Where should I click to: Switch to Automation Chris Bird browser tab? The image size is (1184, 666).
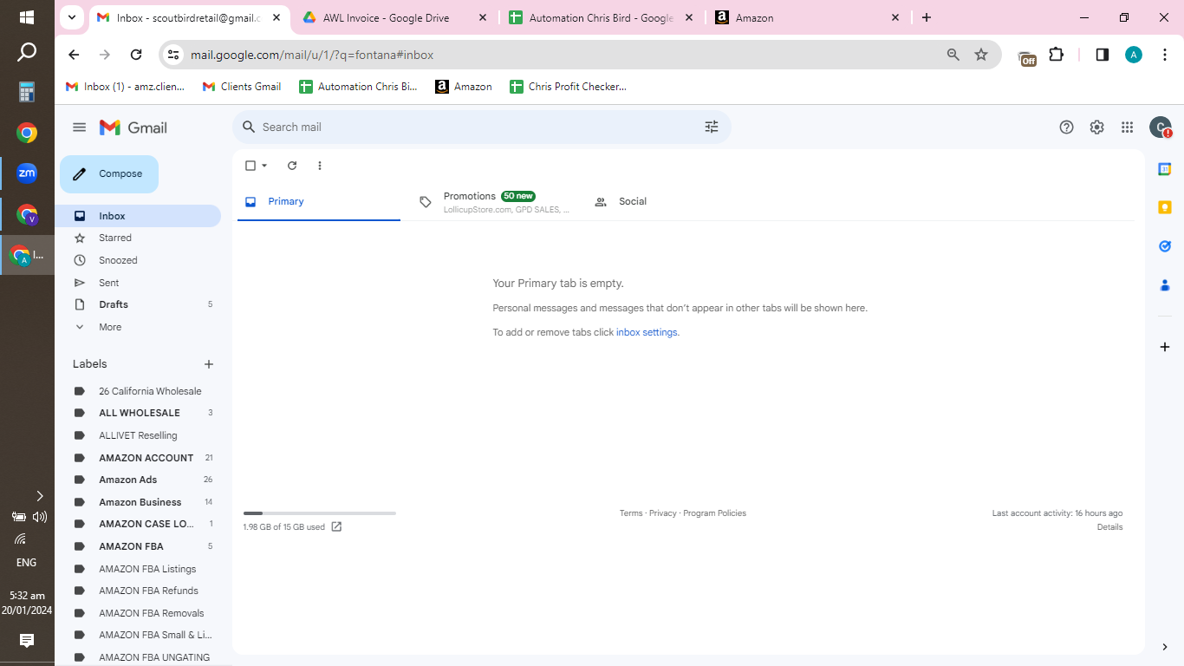601,17
